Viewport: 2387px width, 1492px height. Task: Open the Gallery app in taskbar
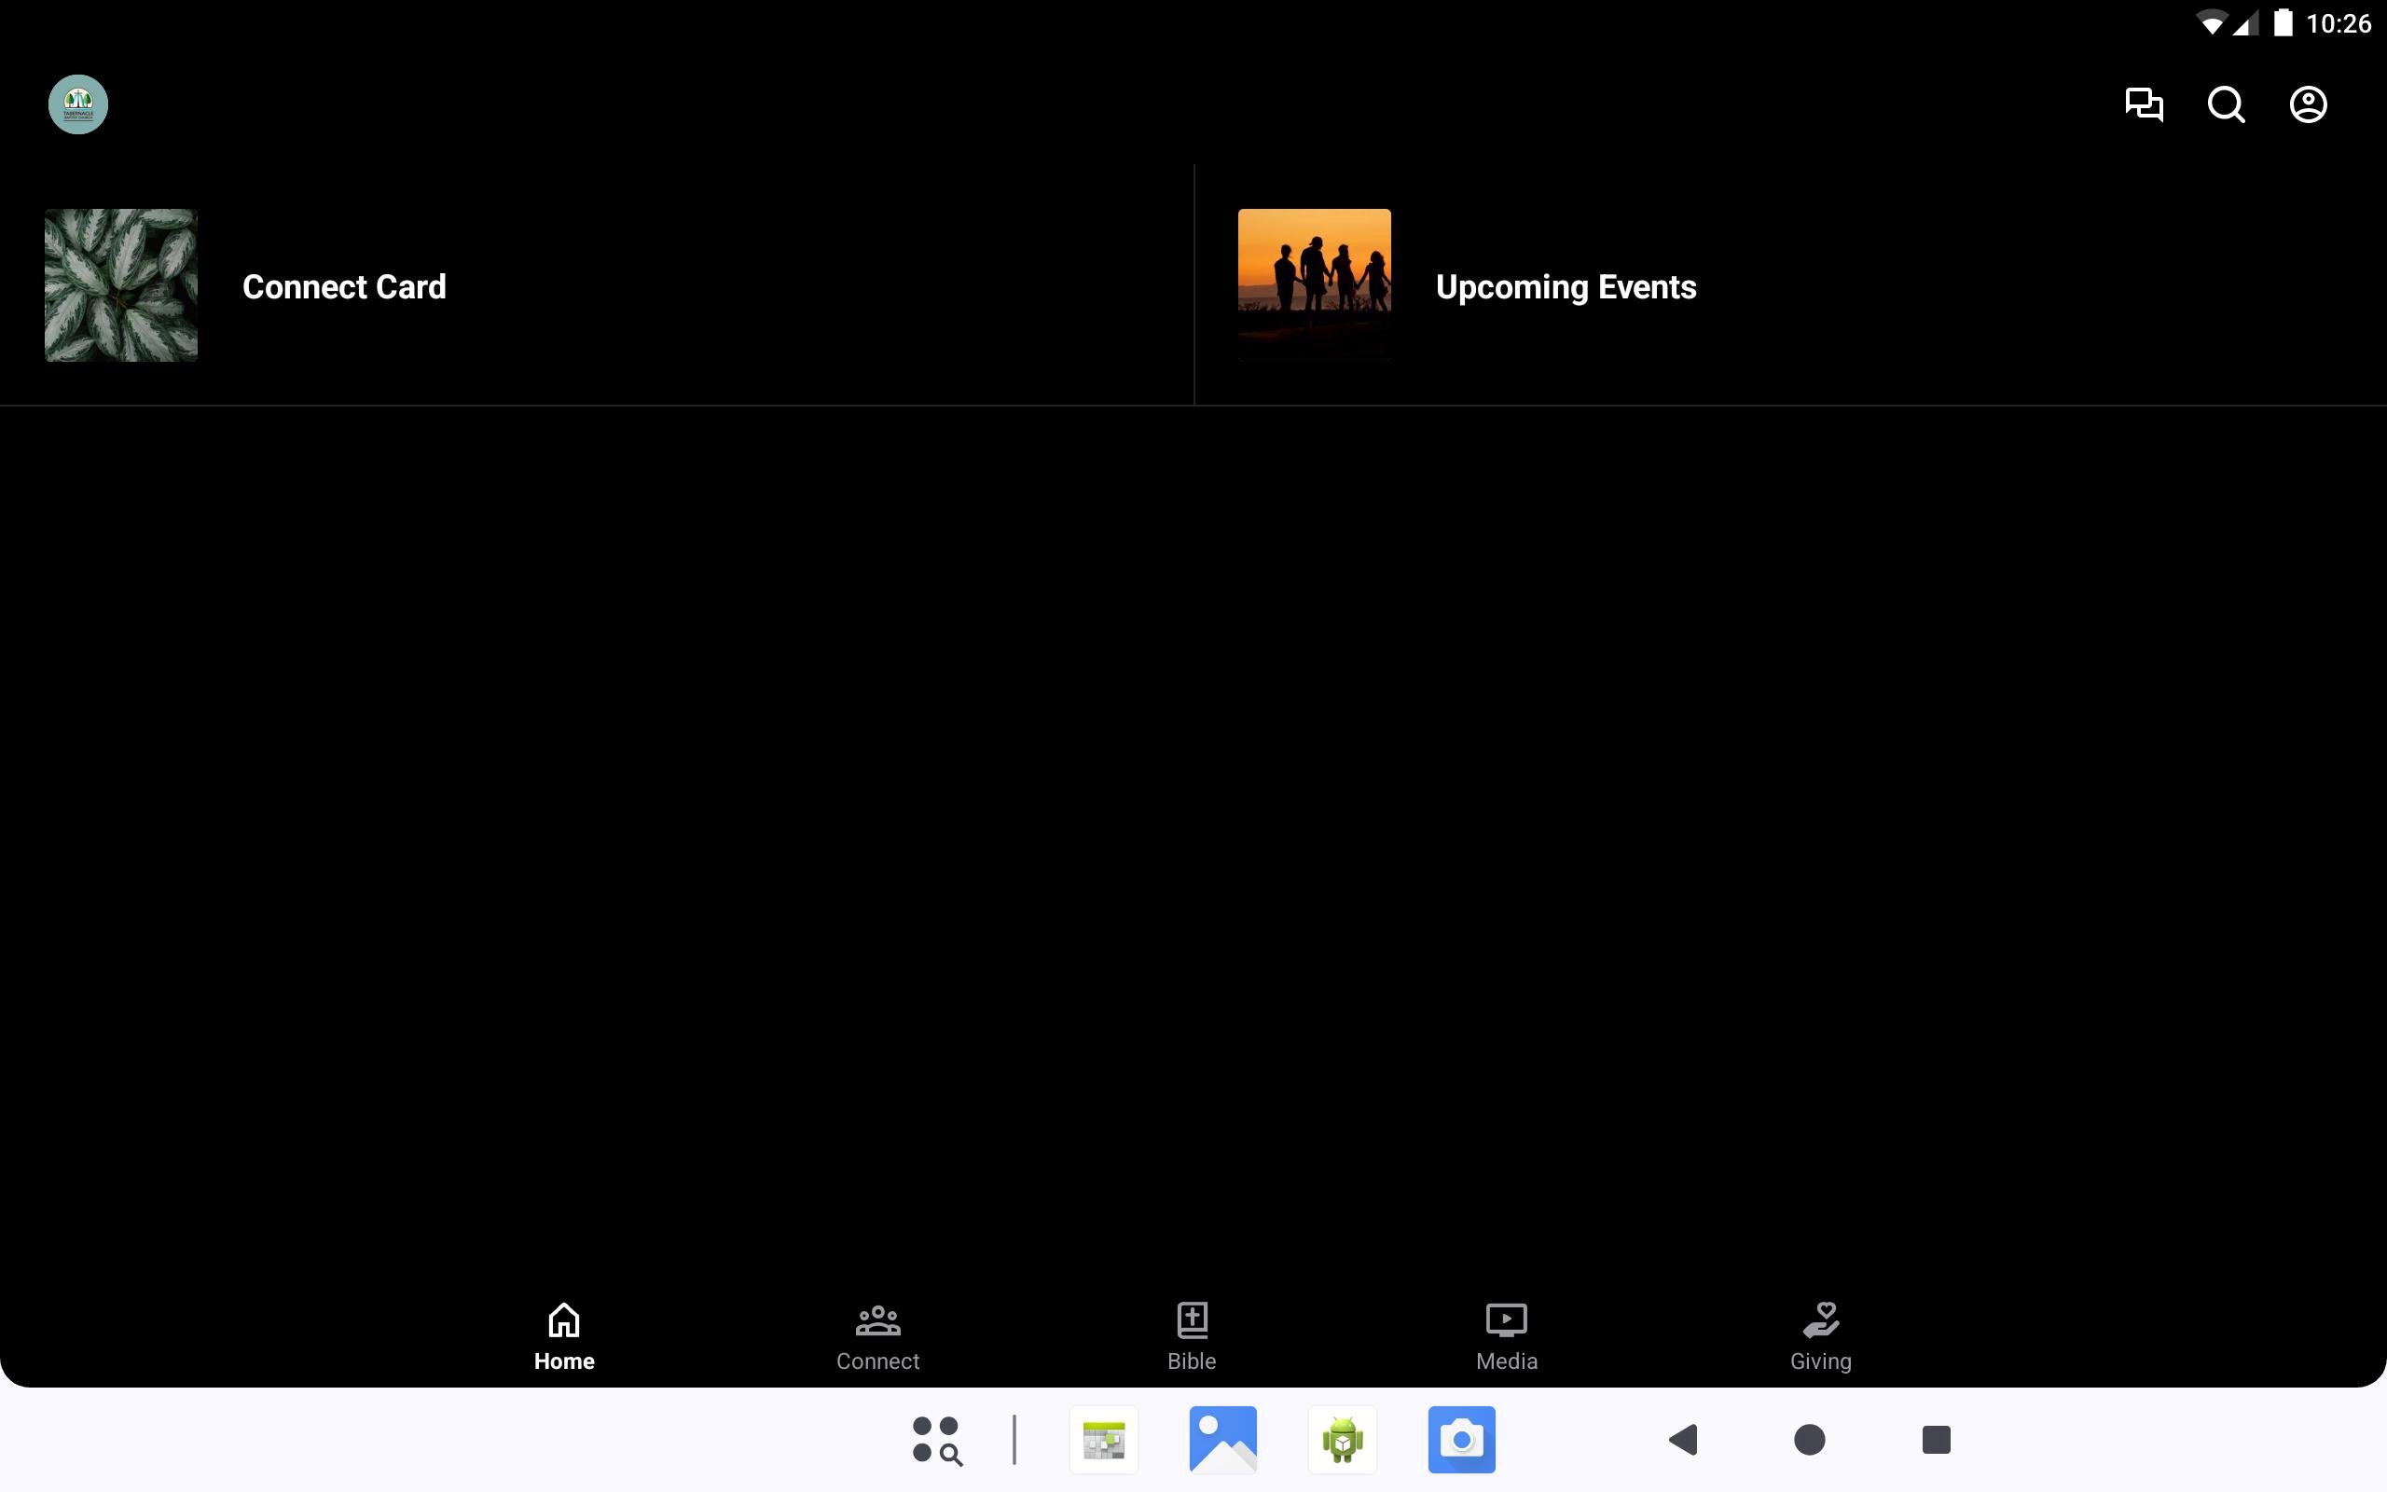(1223, 1440)
